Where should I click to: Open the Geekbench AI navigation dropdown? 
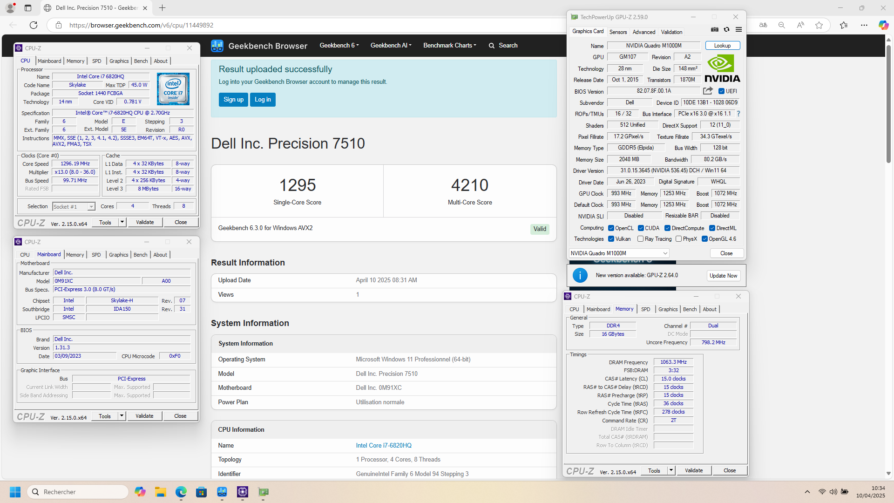pyautogui.click(x=391, y=45)
